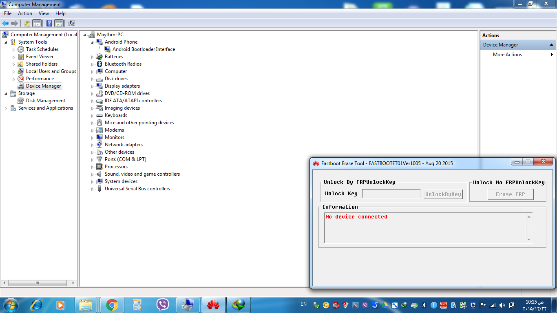Select Disk Management under Storage

pyautogui.click(x=46, y=101)
